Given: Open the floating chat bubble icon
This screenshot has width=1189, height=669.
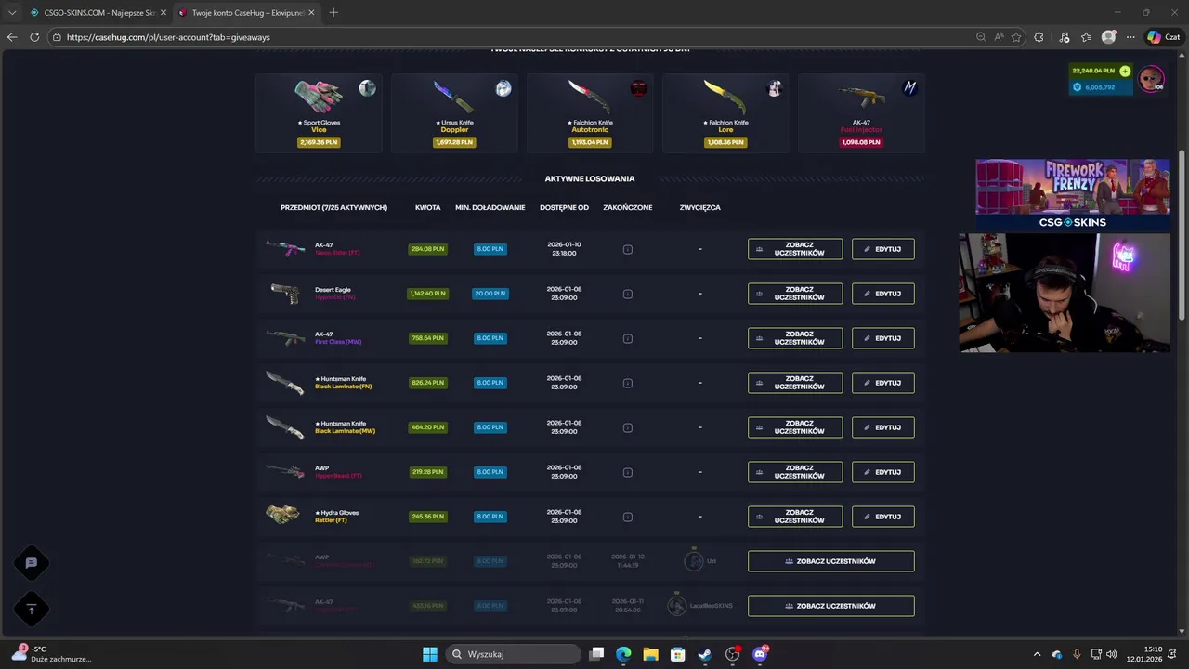Looking at the screenshot, I should (x=31, y=563).
